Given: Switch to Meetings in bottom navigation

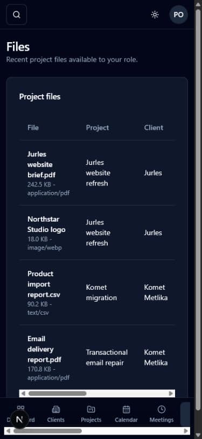Looking at the screenshot, I should pos(161,414).
